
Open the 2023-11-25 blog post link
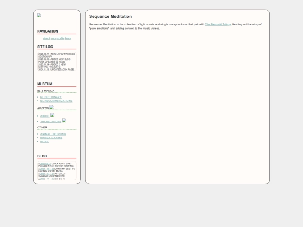pos(47,179)
